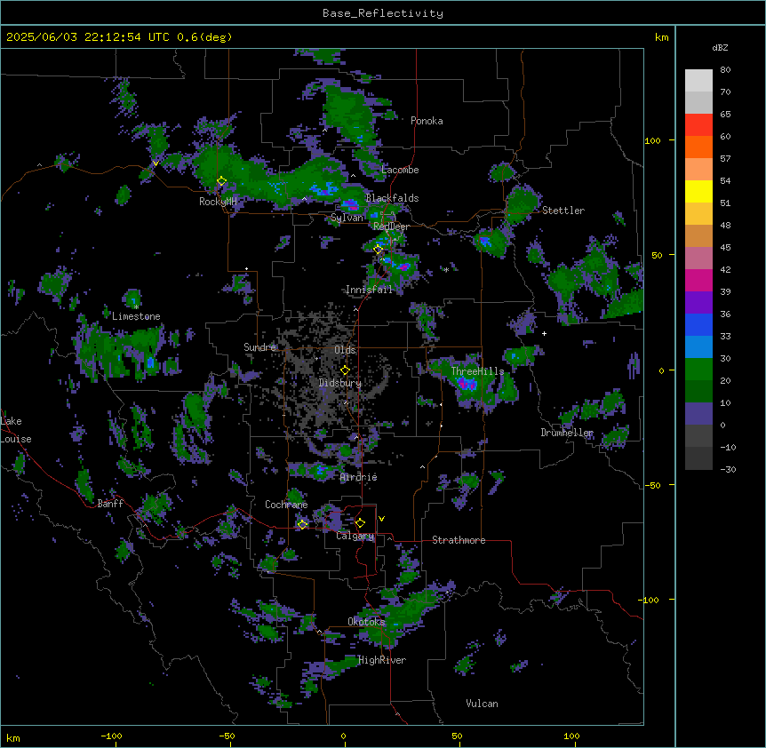Click the Innisfail city label
This screenshot has height=748, width=766.
coord(369,290)
